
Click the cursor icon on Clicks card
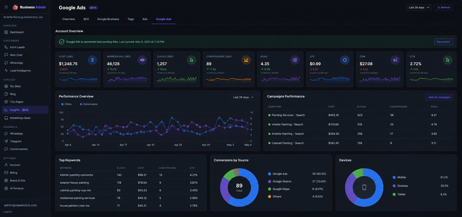click(191, 60)
